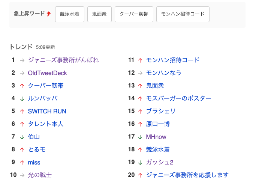Click the up arrow beside とるモ

click(x=22, y=150)
